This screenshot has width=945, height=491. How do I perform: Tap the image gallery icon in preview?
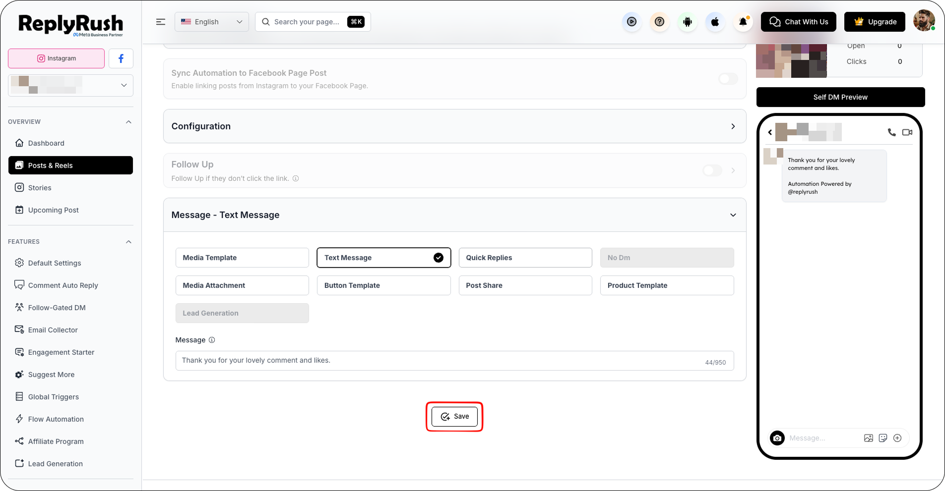pos(869,438)
